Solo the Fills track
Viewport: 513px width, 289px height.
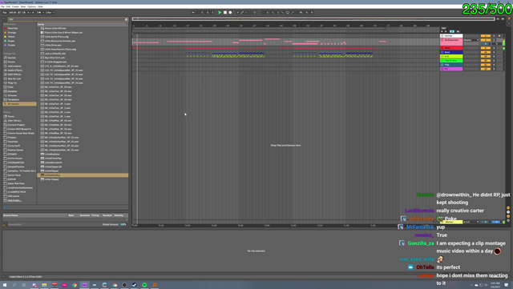[x=494, y=65]
